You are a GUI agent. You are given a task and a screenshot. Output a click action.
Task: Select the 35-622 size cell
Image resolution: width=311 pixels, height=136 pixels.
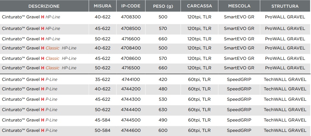(x=102, y=79)
